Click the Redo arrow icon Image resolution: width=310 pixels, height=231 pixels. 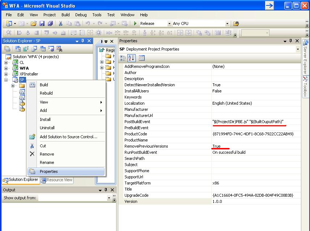pos(100,23)
